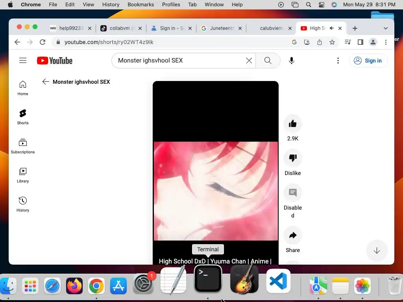Image resolution: width=403 pixels, height=302 pixels.
Task: Switch to the calubviem tab
Action: coord(271,28)
